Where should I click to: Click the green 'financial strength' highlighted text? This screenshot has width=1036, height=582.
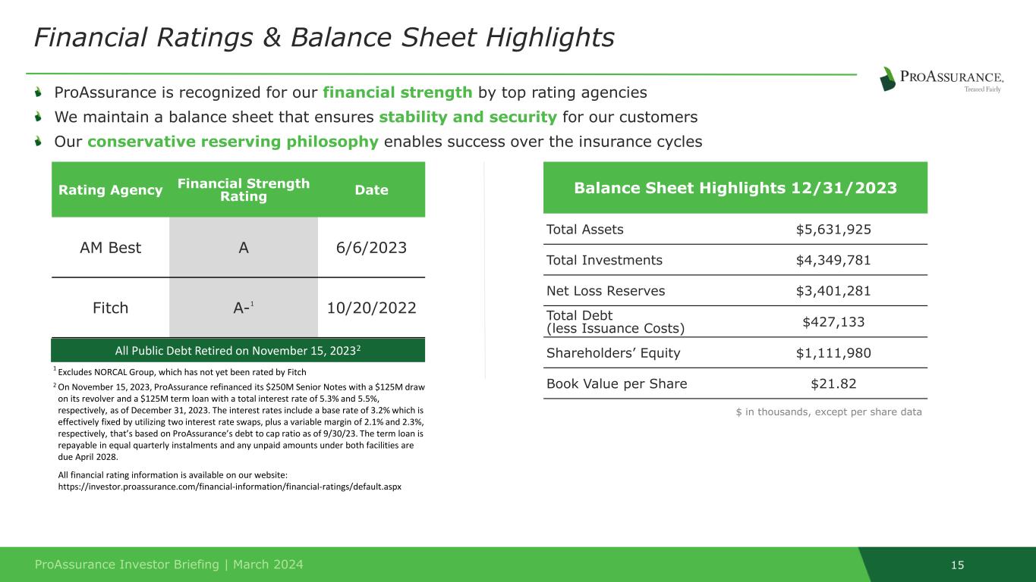click(398, 93)
